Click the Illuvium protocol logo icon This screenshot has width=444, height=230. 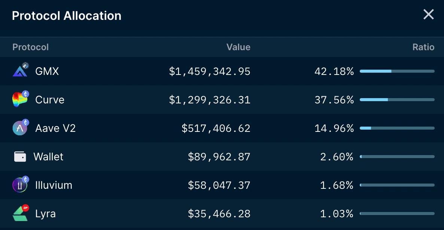coord(20,185)
